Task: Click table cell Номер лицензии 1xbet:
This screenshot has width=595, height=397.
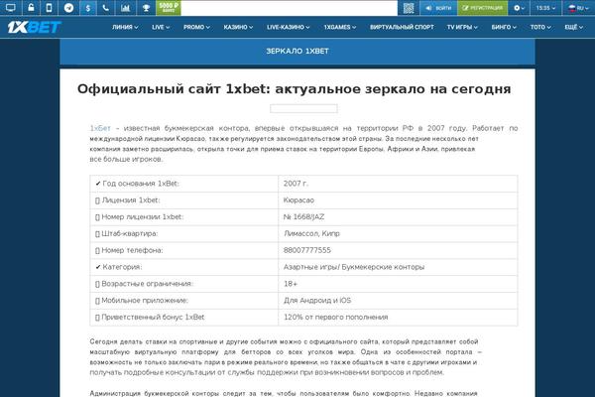Action: pyautogui.click(x=183, y=217)
